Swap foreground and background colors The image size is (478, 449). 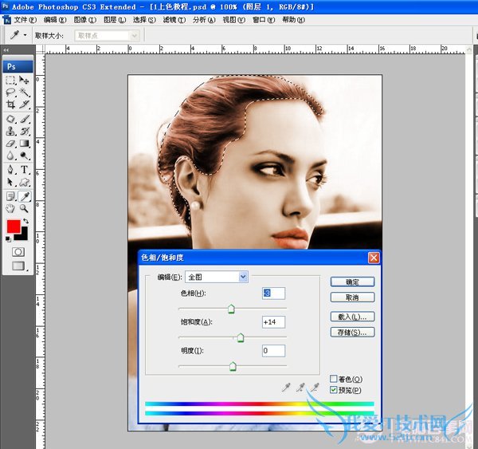[26, 221]
